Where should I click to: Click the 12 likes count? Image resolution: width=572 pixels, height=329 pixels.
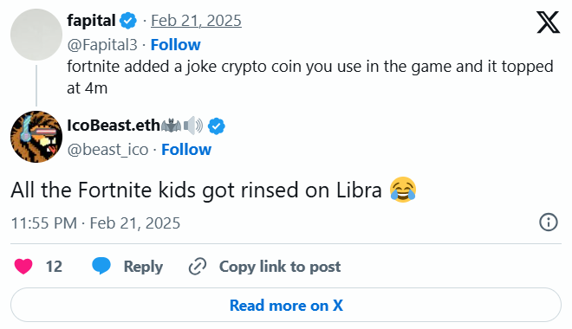point(54,267)
